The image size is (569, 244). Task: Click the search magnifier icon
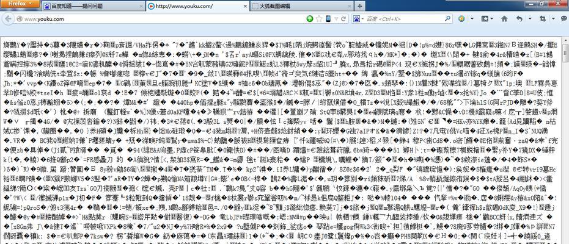pyautogui.click(x=448, y=19)
